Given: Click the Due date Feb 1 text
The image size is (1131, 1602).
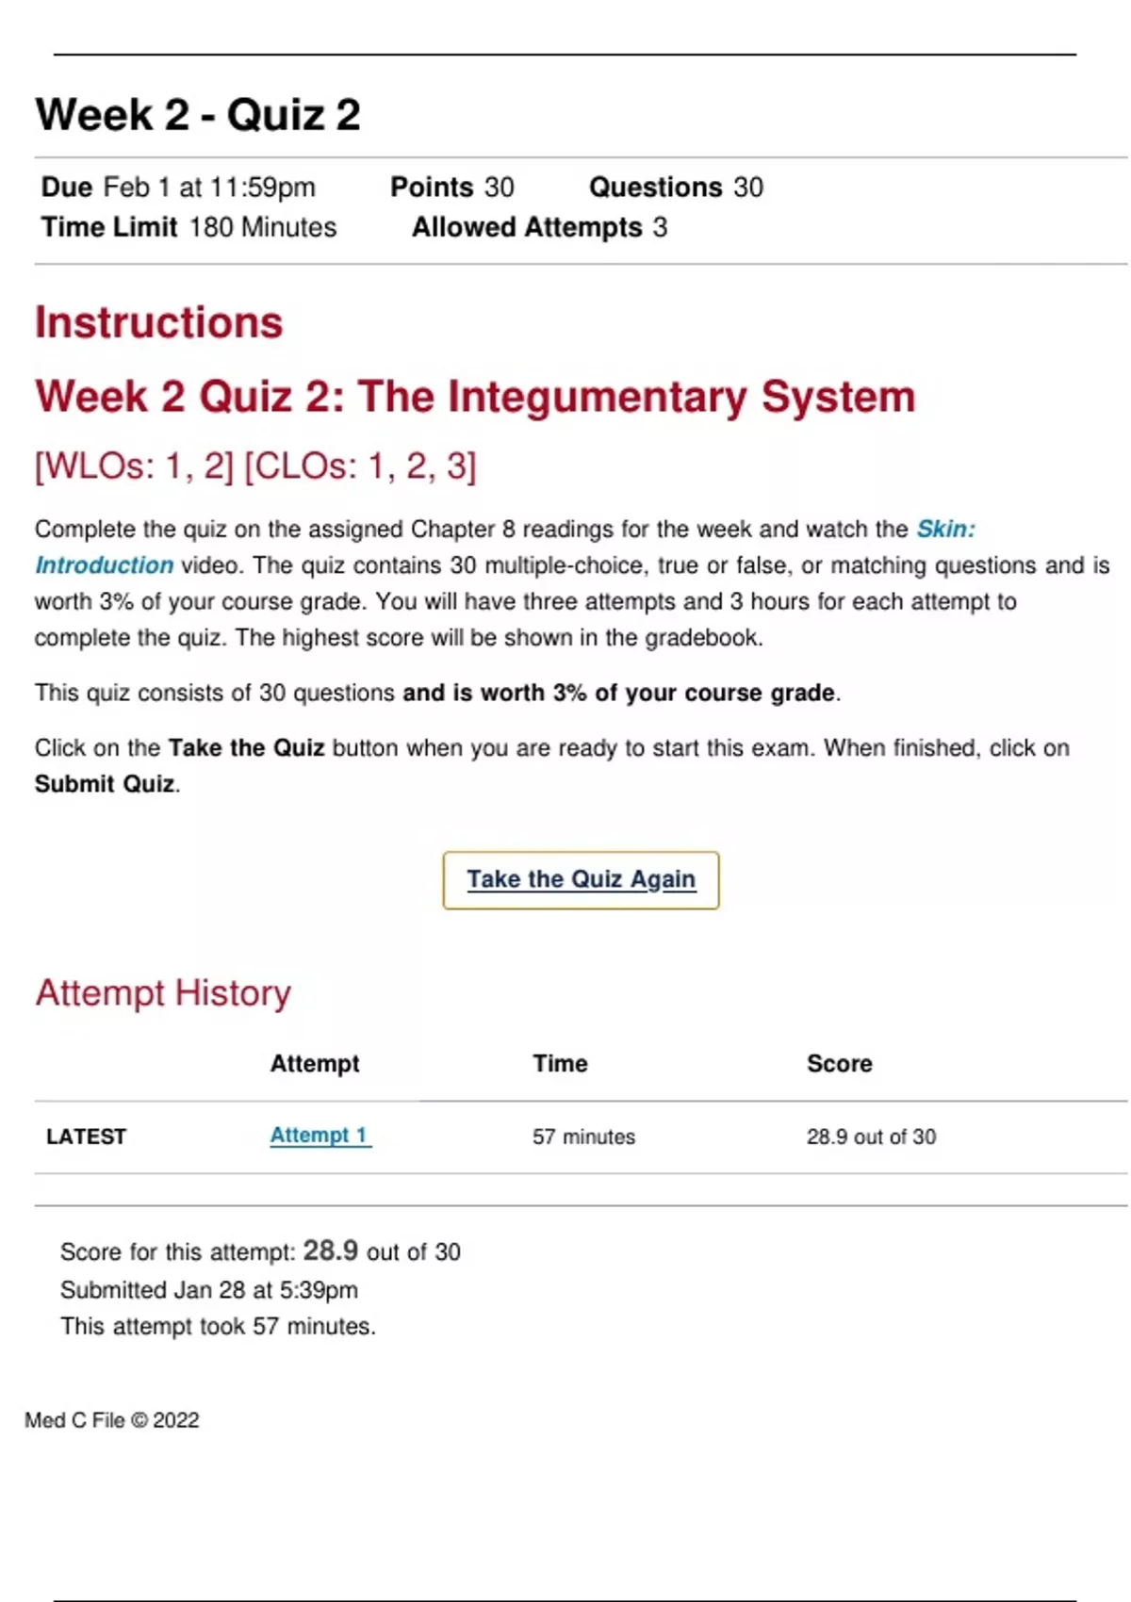Looking at the screenshot, I should pos(178,188).
